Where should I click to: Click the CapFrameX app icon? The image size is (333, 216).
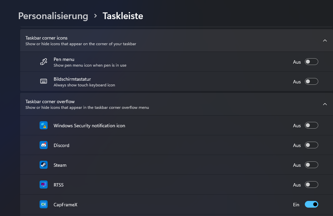pyautogui.click(x=43, y=204)
